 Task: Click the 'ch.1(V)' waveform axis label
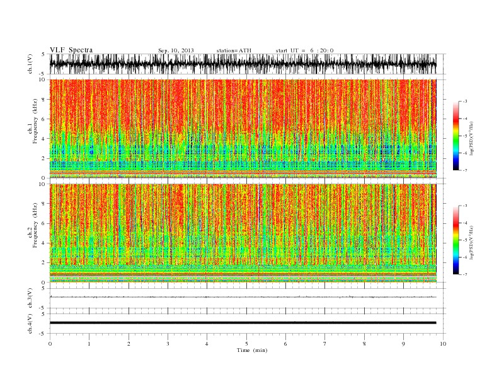30,64
